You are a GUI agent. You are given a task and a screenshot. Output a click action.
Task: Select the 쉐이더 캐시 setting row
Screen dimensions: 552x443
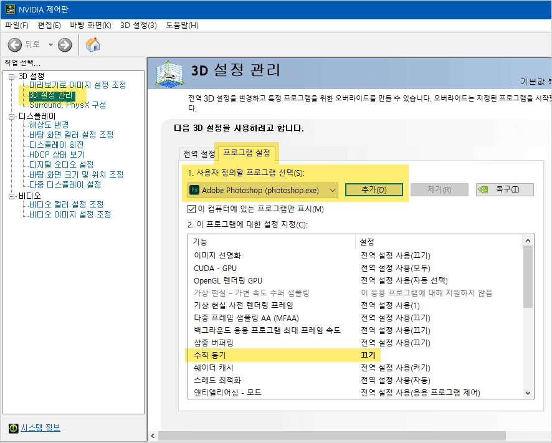(x=356, y=368)
